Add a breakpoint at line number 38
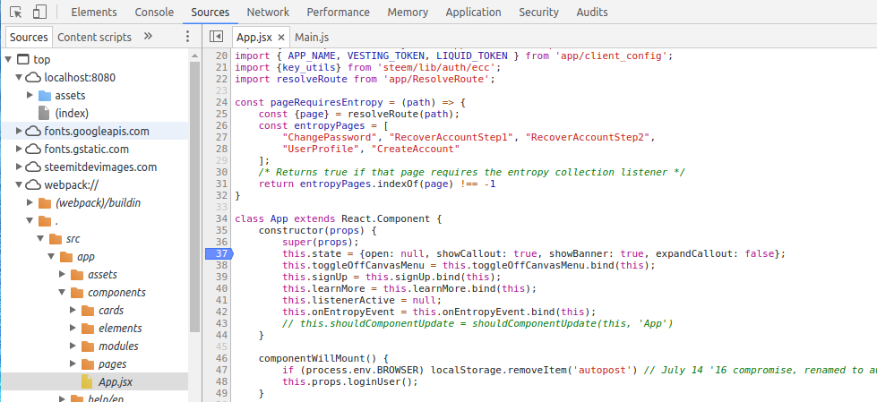This screenshot has width=877, height=402. click(221, 265)
